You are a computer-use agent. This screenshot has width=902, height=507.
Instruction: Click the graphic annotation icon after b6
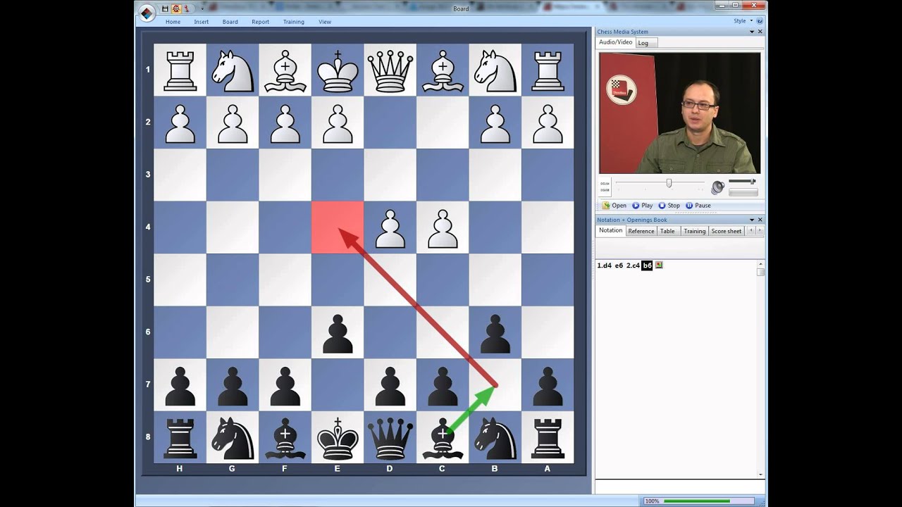point(659,265)
